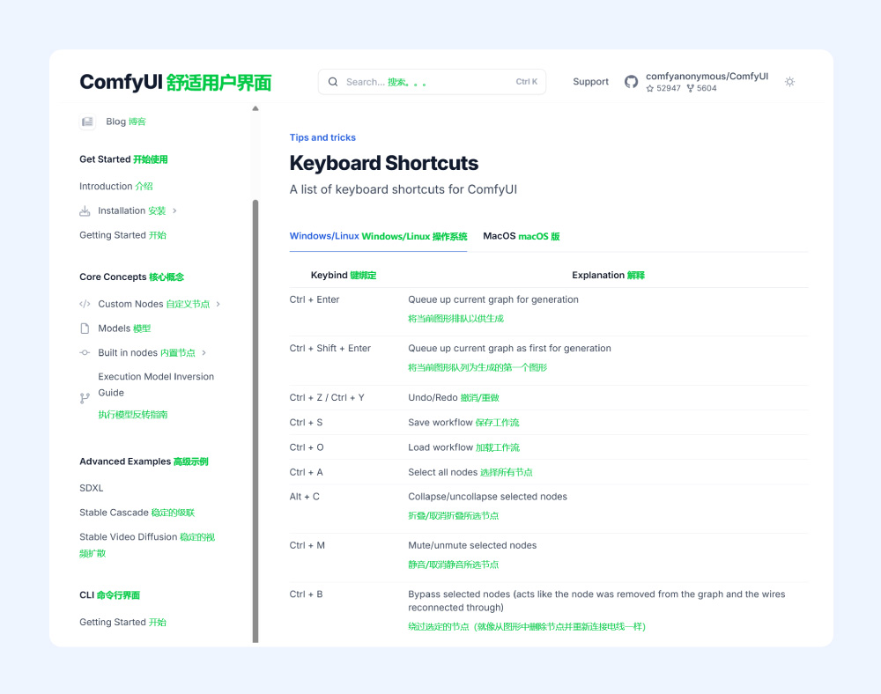Click the Installation download icon

(85, 211)
